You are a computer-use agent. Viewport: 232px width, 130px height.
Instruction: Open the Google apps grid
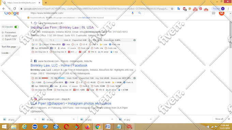(x=213, y=13)
